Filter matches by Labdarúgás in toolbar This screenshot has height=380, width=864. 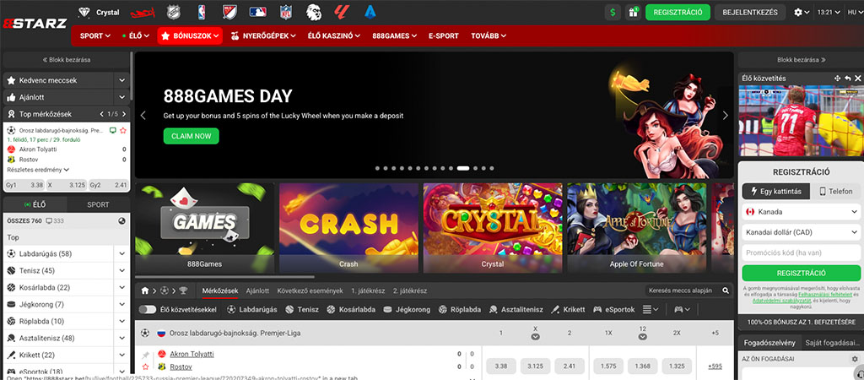(x=251, y=309)
